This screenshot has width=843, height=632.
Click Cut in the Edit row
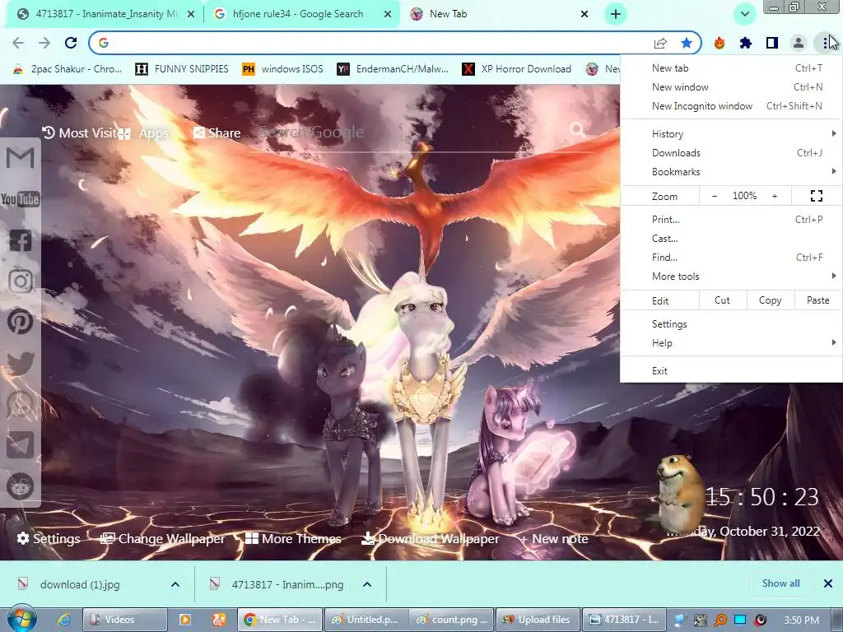[x=722, y=300]
